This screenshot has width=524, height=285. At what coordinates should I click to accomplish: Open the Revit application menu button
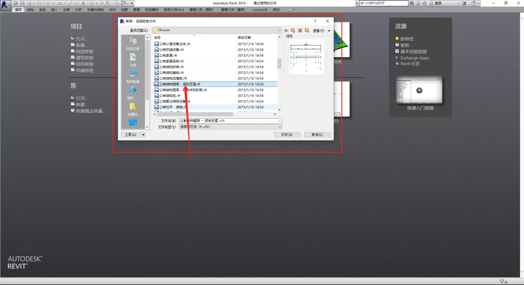click(5, 5)
